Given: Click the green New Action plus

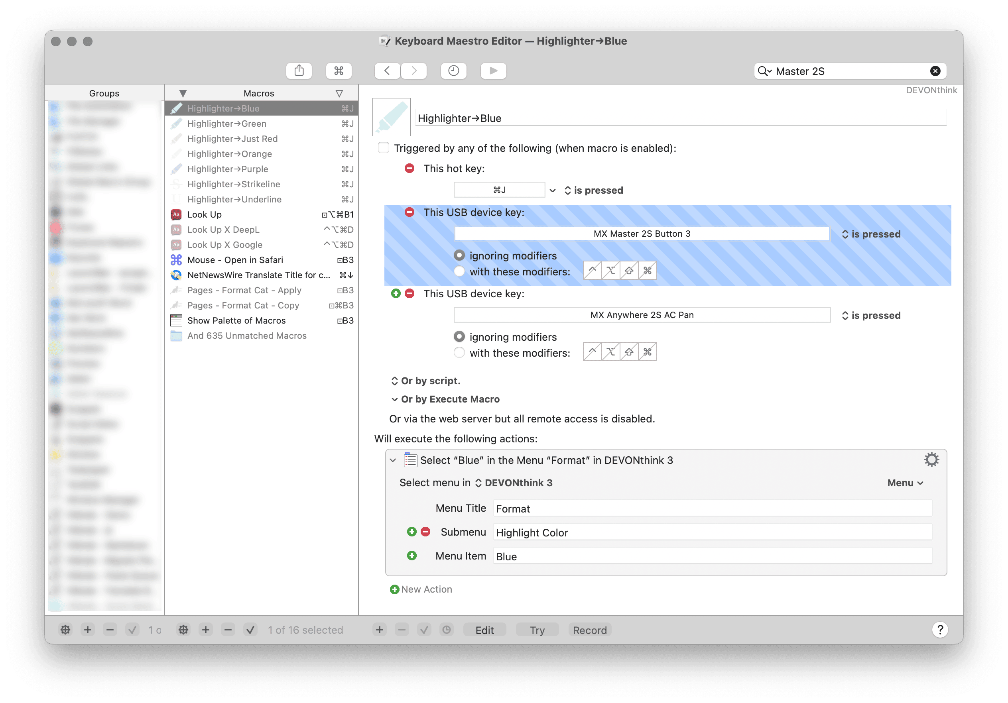Looking at the screenshot, I should 394,589.
